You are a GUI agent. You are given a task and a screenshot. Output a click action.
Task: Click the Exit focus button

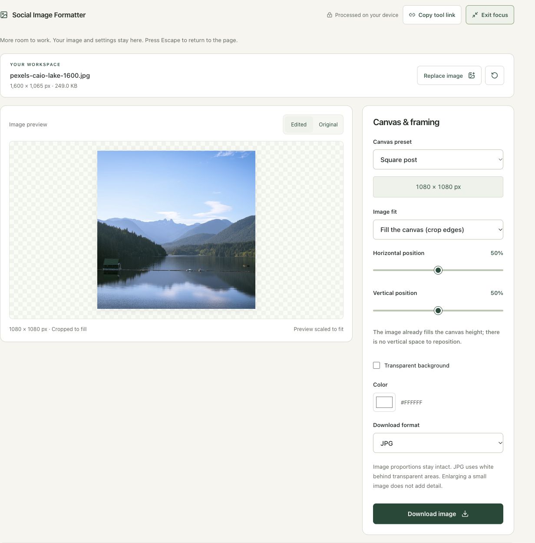point(490,15)
